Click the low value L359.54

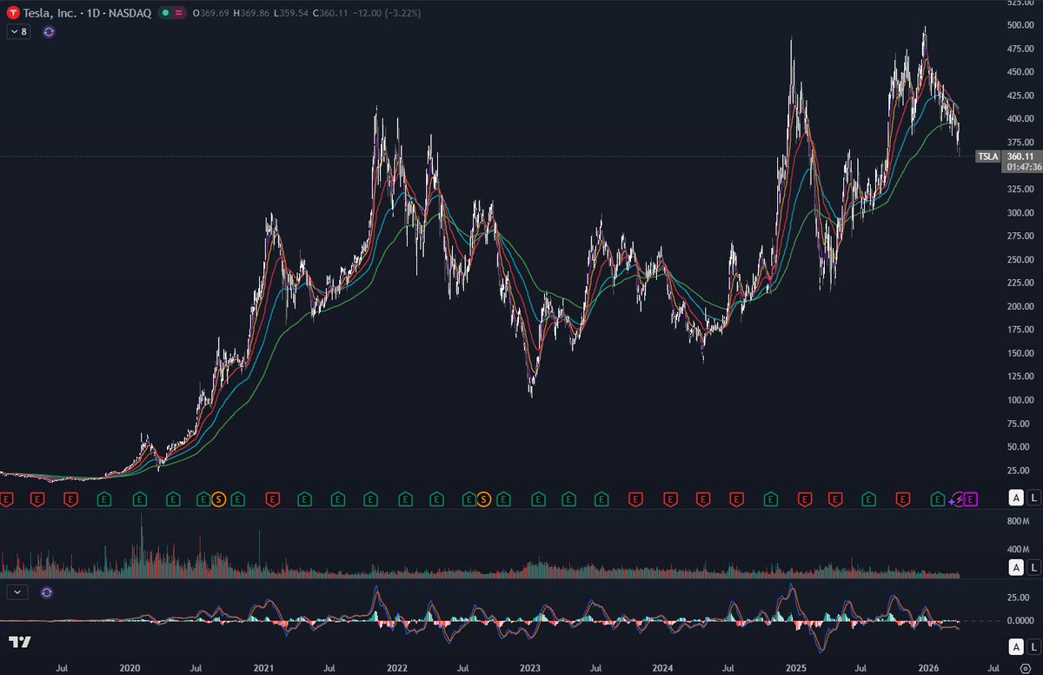pyautogui.click(x=292, y=13)
